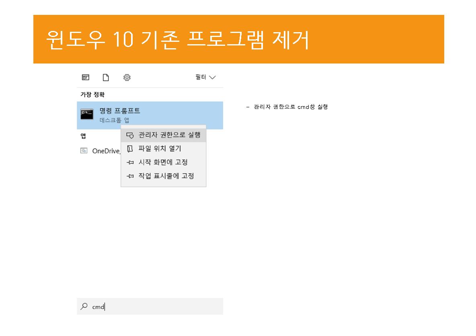476x336 pixels.
Task: Click the shield icon beside 관리자 권한으로 실행
Action: 129,135
